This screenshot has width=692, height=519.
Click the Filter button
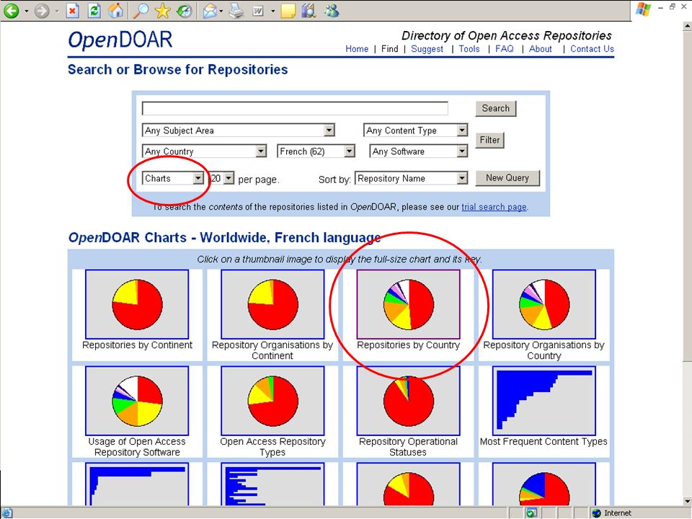[x=490, y=141]
